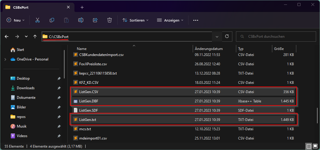
Task: Open the Neu dropdown menu
Action: [x=16, y=20]
